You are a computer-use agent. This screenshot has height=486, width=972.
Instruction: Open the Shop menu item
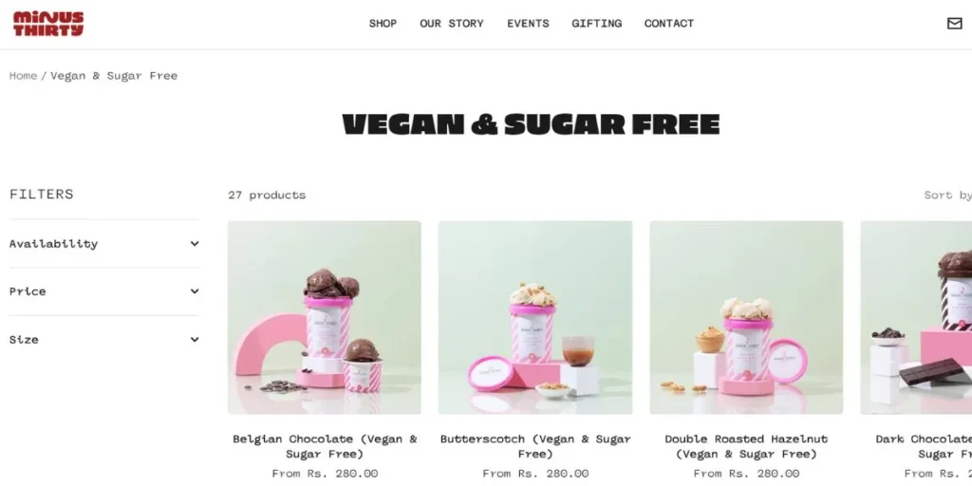point(383,24)
